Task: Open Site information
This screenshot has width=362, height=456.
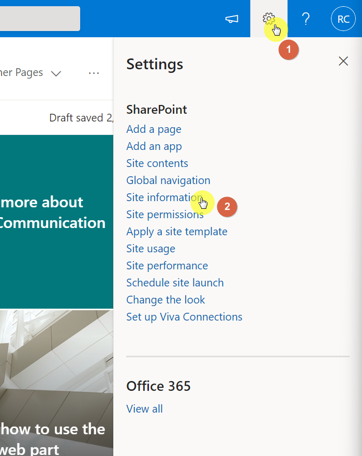Action: click(164, 197)
